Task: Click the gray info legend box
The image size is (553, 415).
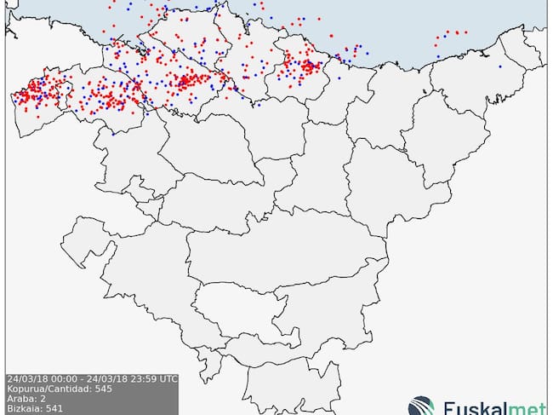Action: [92, 394]
